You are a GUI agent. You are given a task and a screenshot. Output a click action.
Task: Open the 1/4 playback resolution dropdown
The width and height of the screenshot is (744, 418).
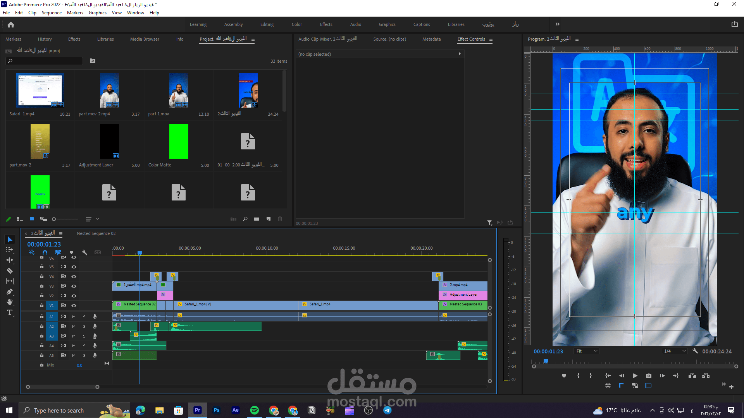675,351
